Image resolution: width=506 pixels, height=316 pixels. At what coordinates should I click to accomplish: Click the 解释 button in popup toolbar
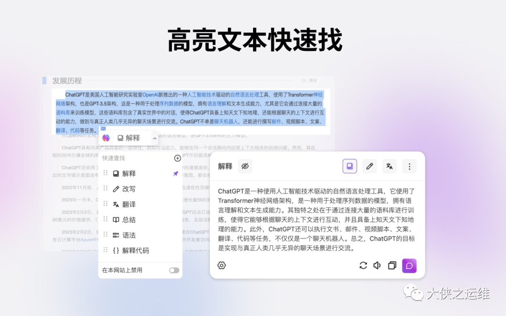pyautogui.click(x=129, y=138)
